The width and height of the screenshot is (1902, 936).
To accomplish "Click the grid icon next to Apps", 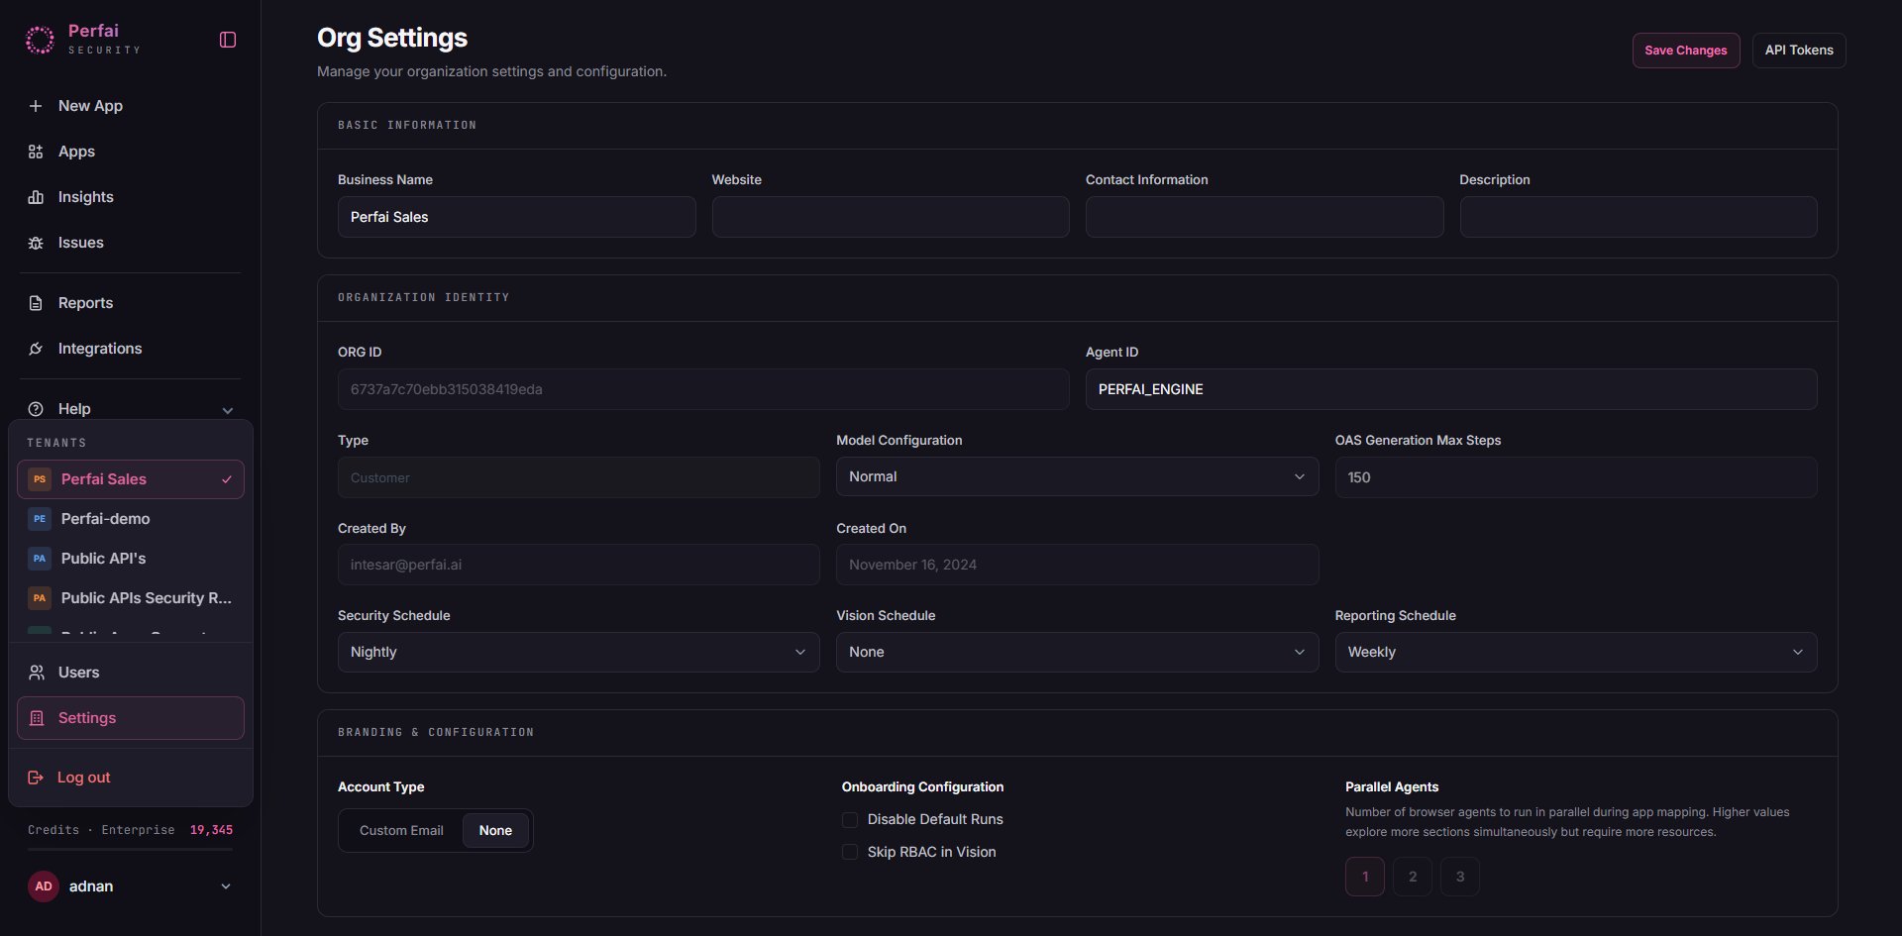I will (x=36, y=152).
